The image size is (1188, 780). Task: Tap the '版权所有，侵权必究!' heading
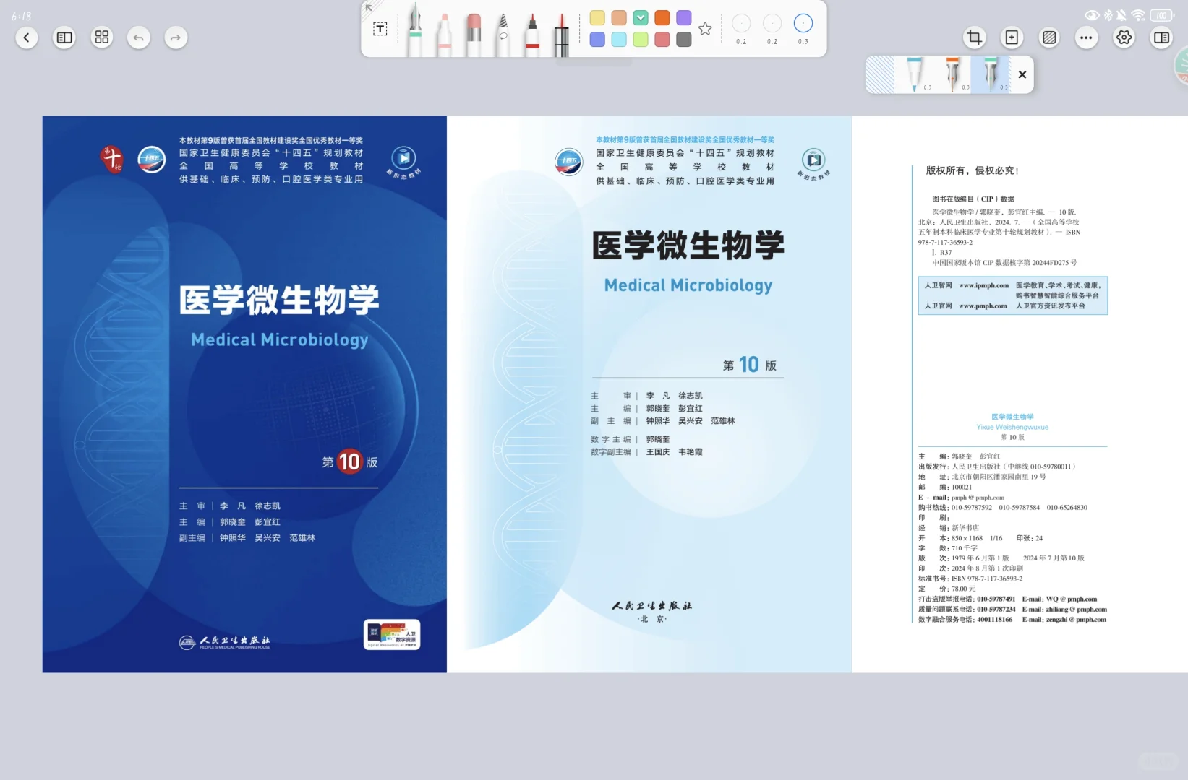tap(972, 170)
